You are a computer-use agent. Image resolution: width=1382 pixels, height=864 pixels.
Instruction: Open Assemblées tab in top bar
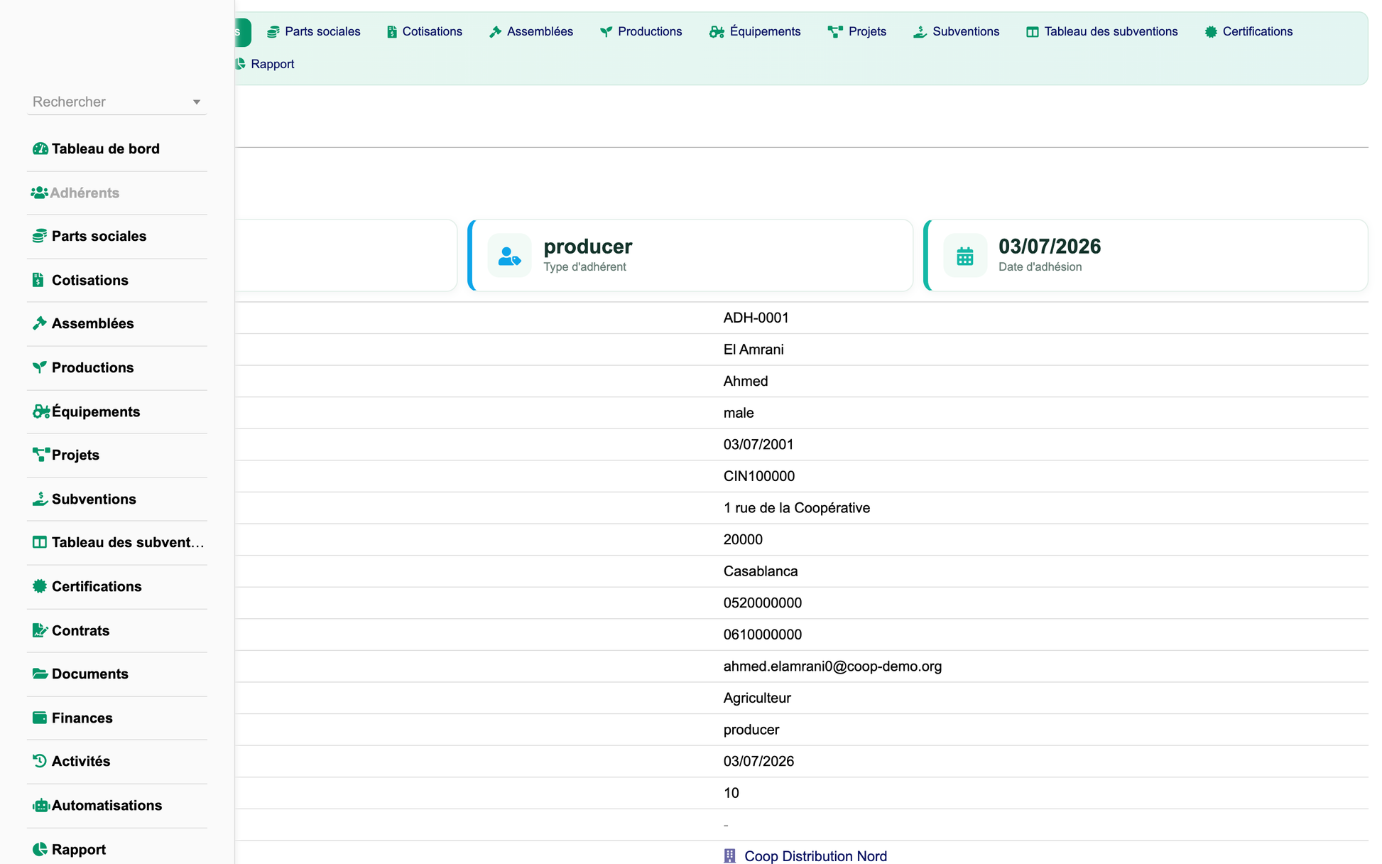click(x=531, y=32)
